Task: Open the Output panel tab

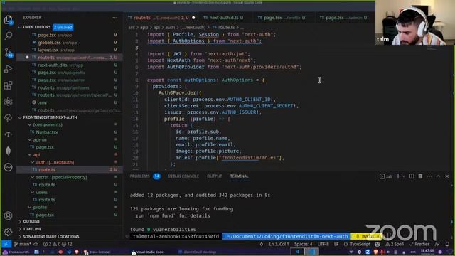Action: coord(214,176)
